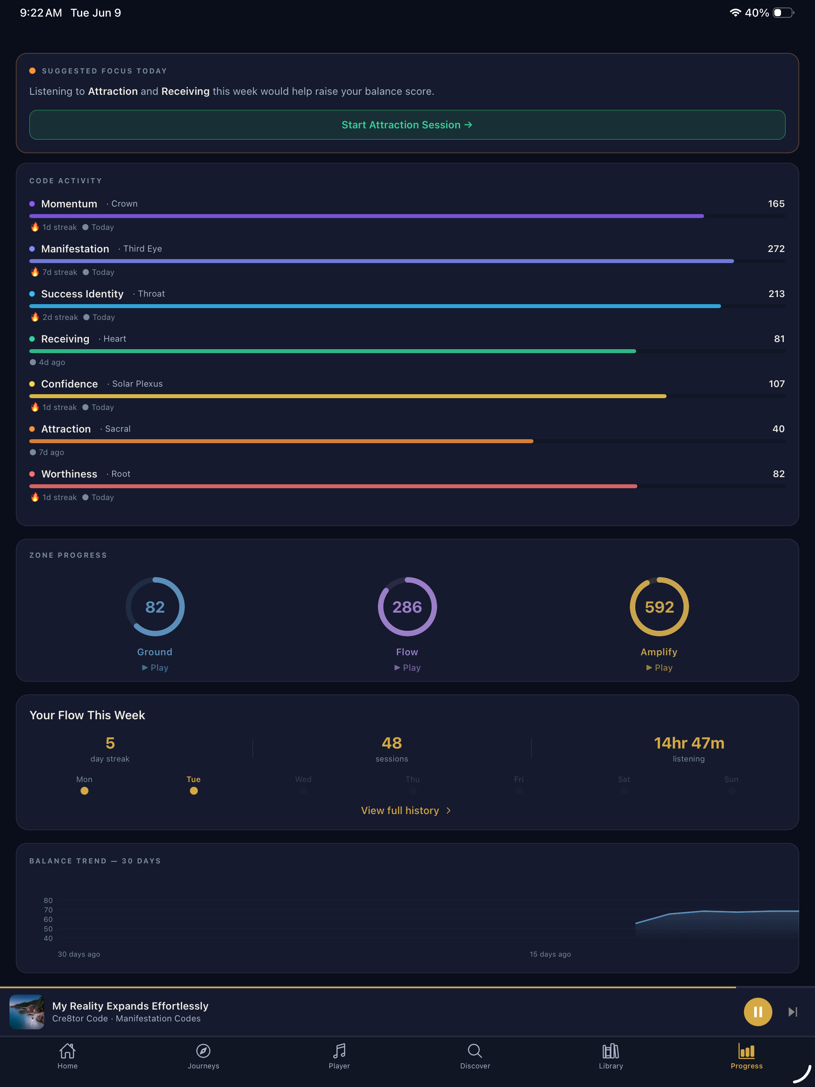
Task: Skip to the next track
Action: pyautogui.click(x=792, y=1012)
